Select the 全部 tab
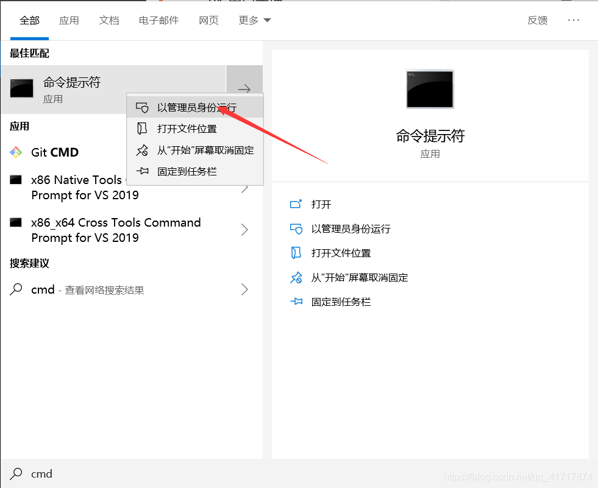The width and height of the screenshot is (598, 488). [29, 20]
